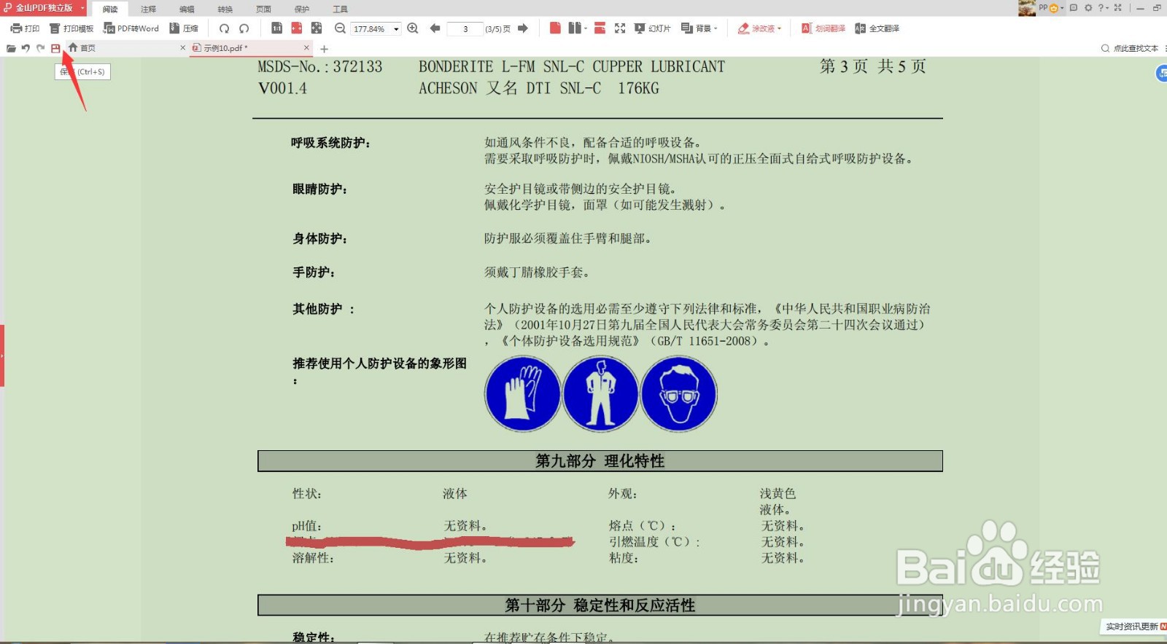Click the redo arrow
The height and width of the screenshot is (644, 1167).
40,48
